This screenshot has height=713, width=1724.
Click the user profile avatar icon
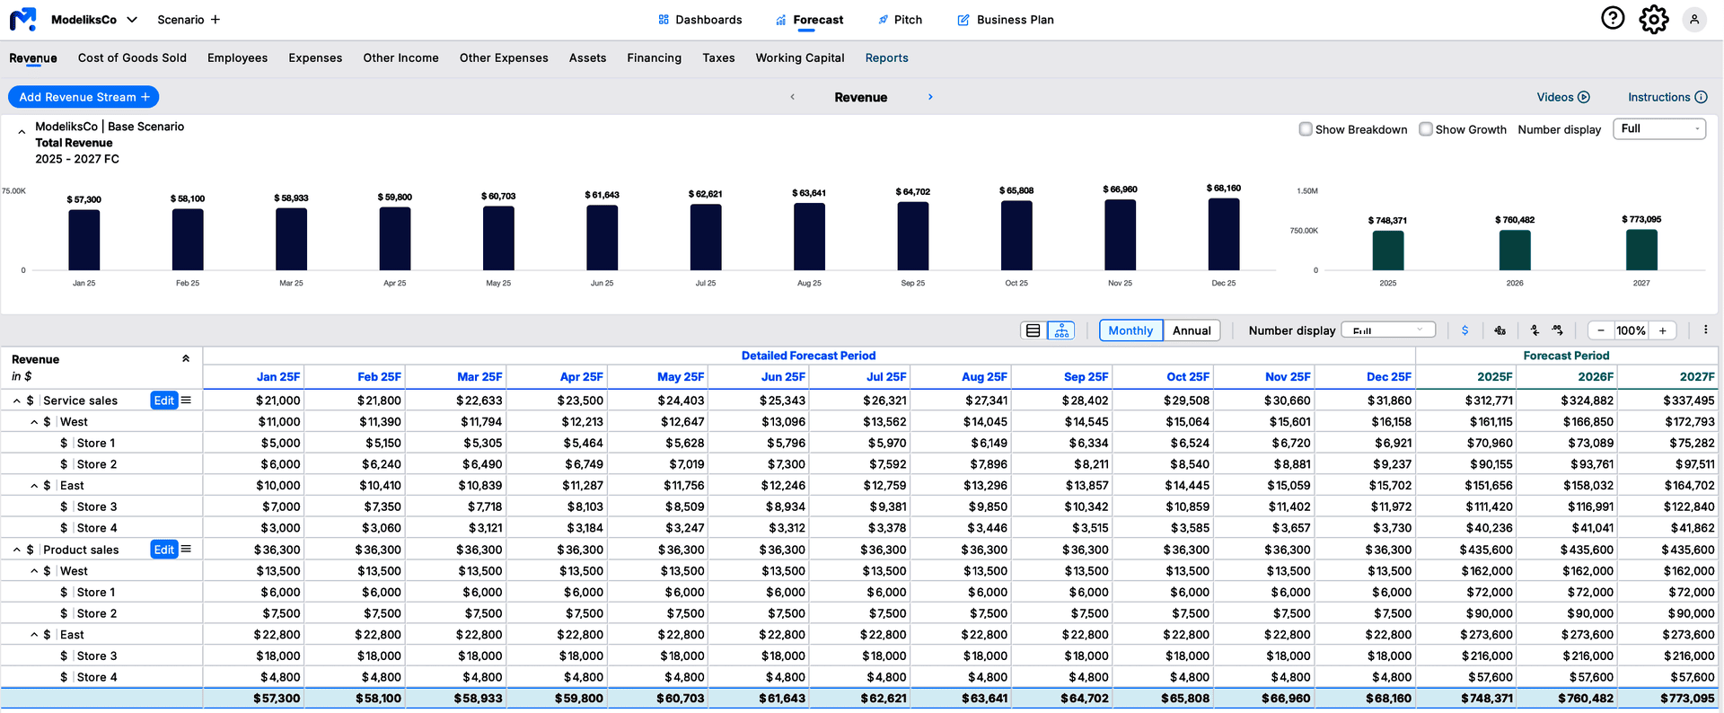click(1694, 19)
